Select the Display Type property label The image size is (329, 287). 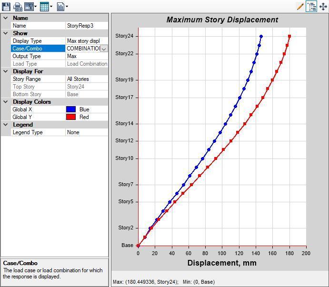(27, 41)
